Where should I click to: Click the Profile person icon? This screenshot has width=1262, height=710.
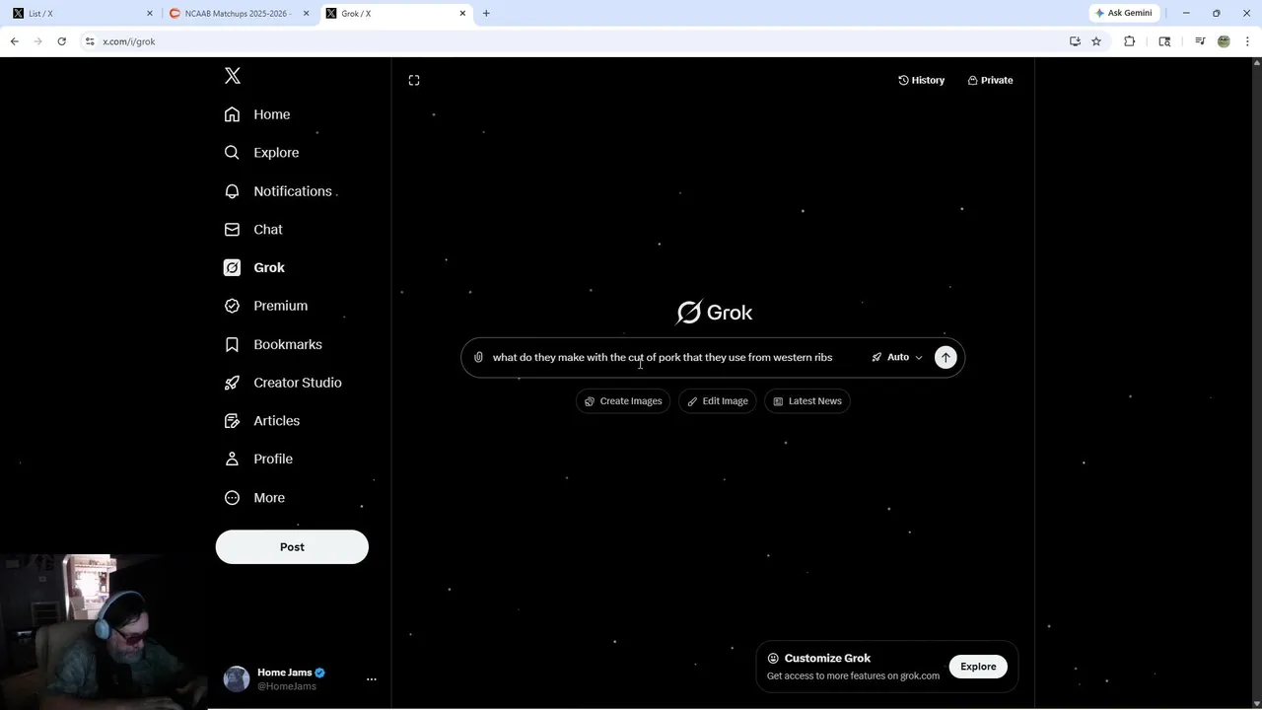[x=232, y=459]
